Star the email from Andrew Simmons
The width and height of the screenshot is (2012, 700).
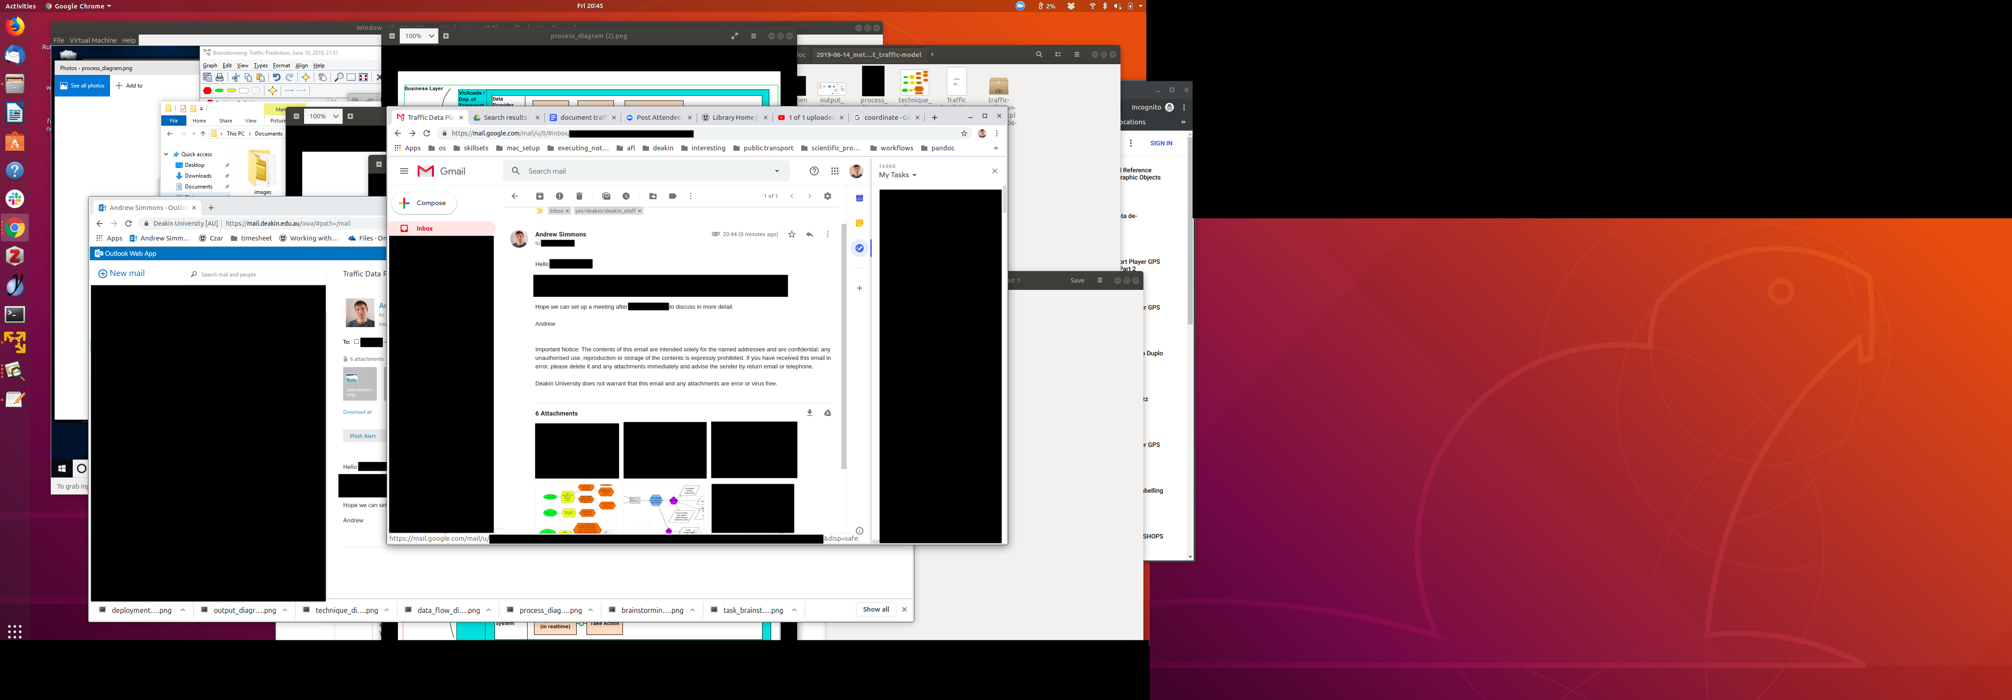[791, 234]
